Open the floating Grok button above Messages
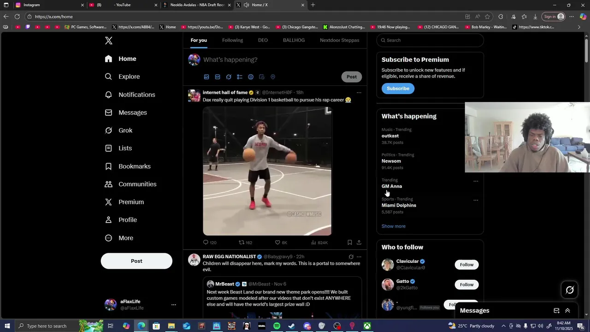 pyautogui.click(x=570, y=290)
